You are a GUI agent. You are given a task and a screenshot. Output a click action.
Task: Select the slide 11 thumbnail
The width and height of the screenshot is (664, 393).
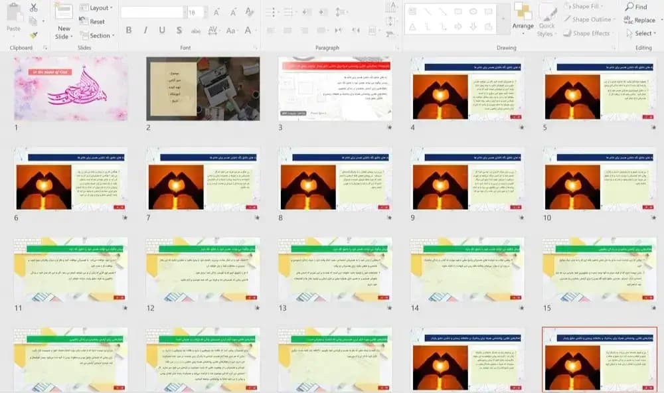[71, 270]
